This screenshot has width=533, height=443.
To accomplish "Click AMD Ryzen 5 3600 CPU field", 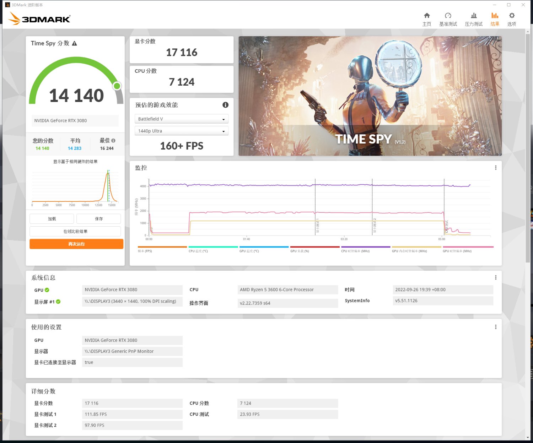I will [x=288, y=290].
